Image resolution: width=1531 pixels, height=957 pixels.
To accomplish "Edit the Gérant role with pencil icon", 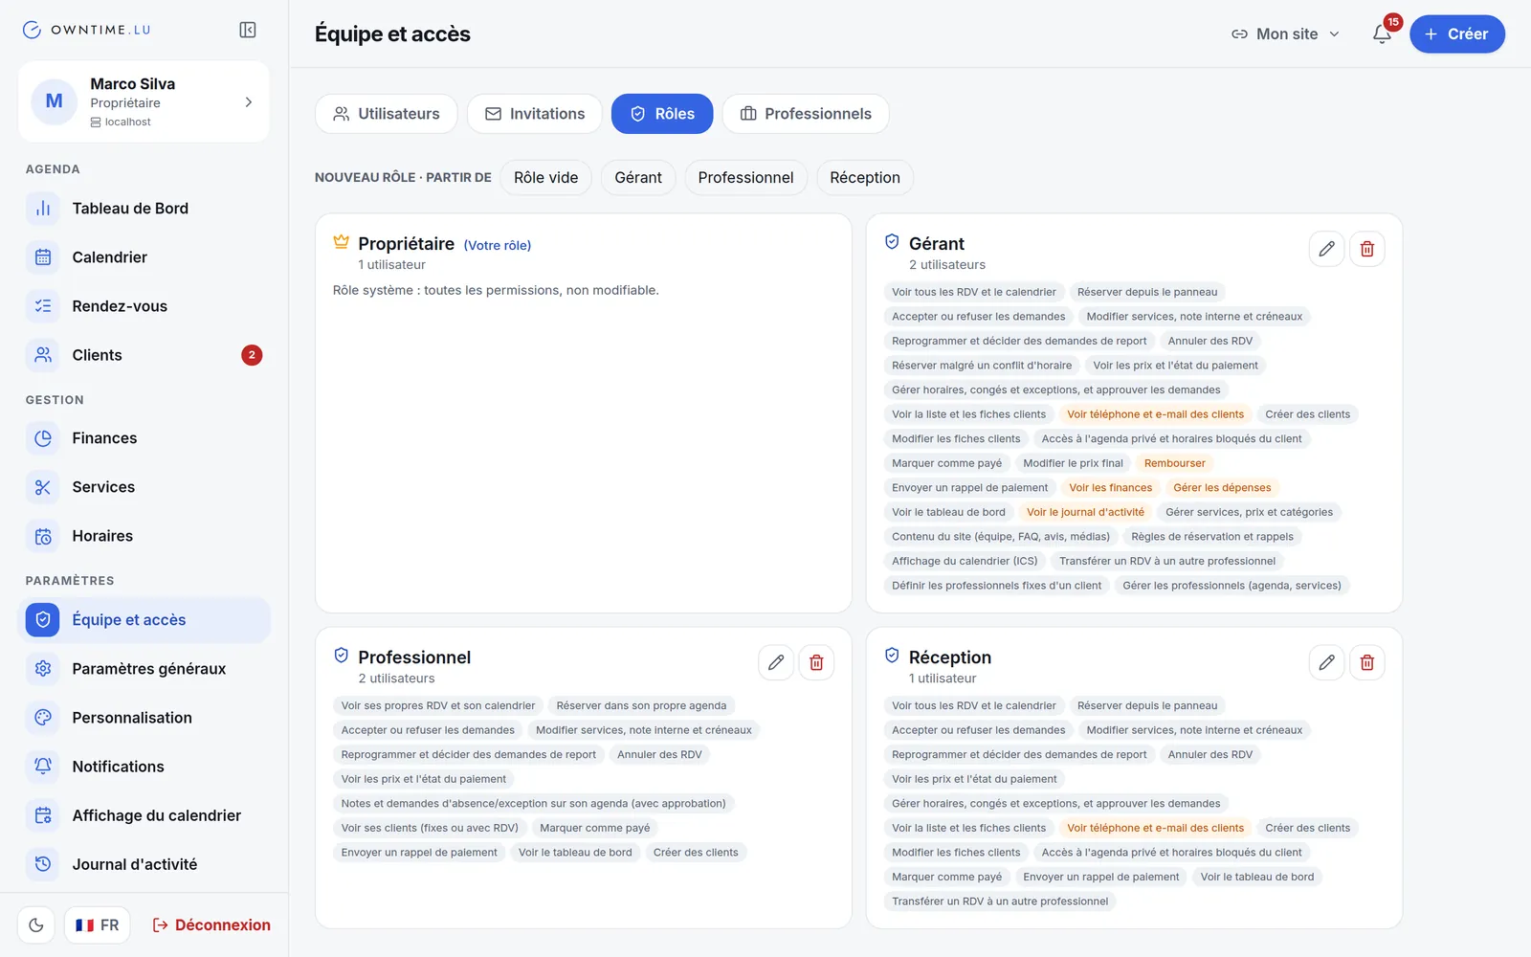I will click(1326, 249).
